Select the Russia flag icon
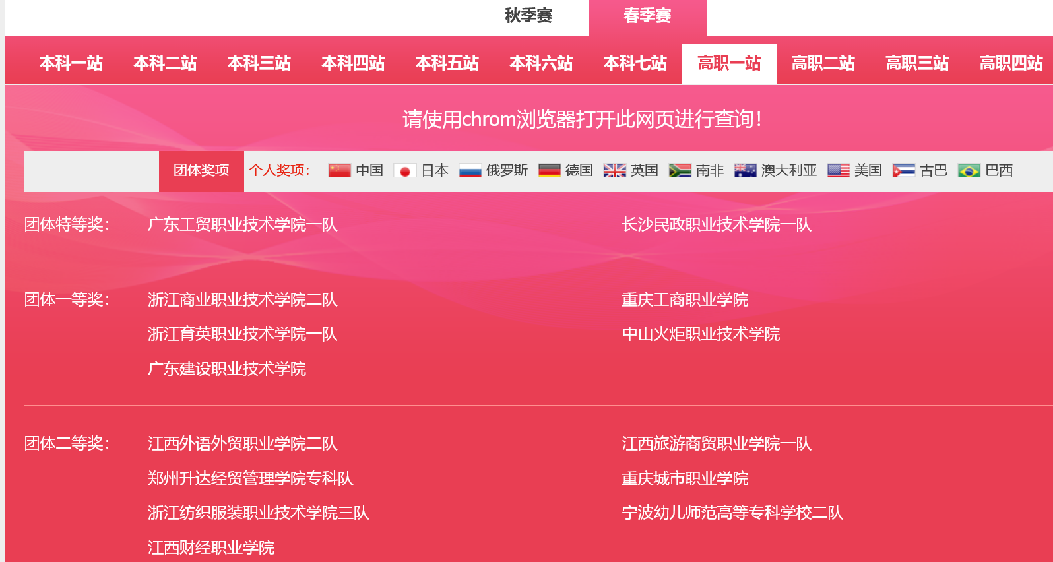1053x562 pixels. coord(470,171)
